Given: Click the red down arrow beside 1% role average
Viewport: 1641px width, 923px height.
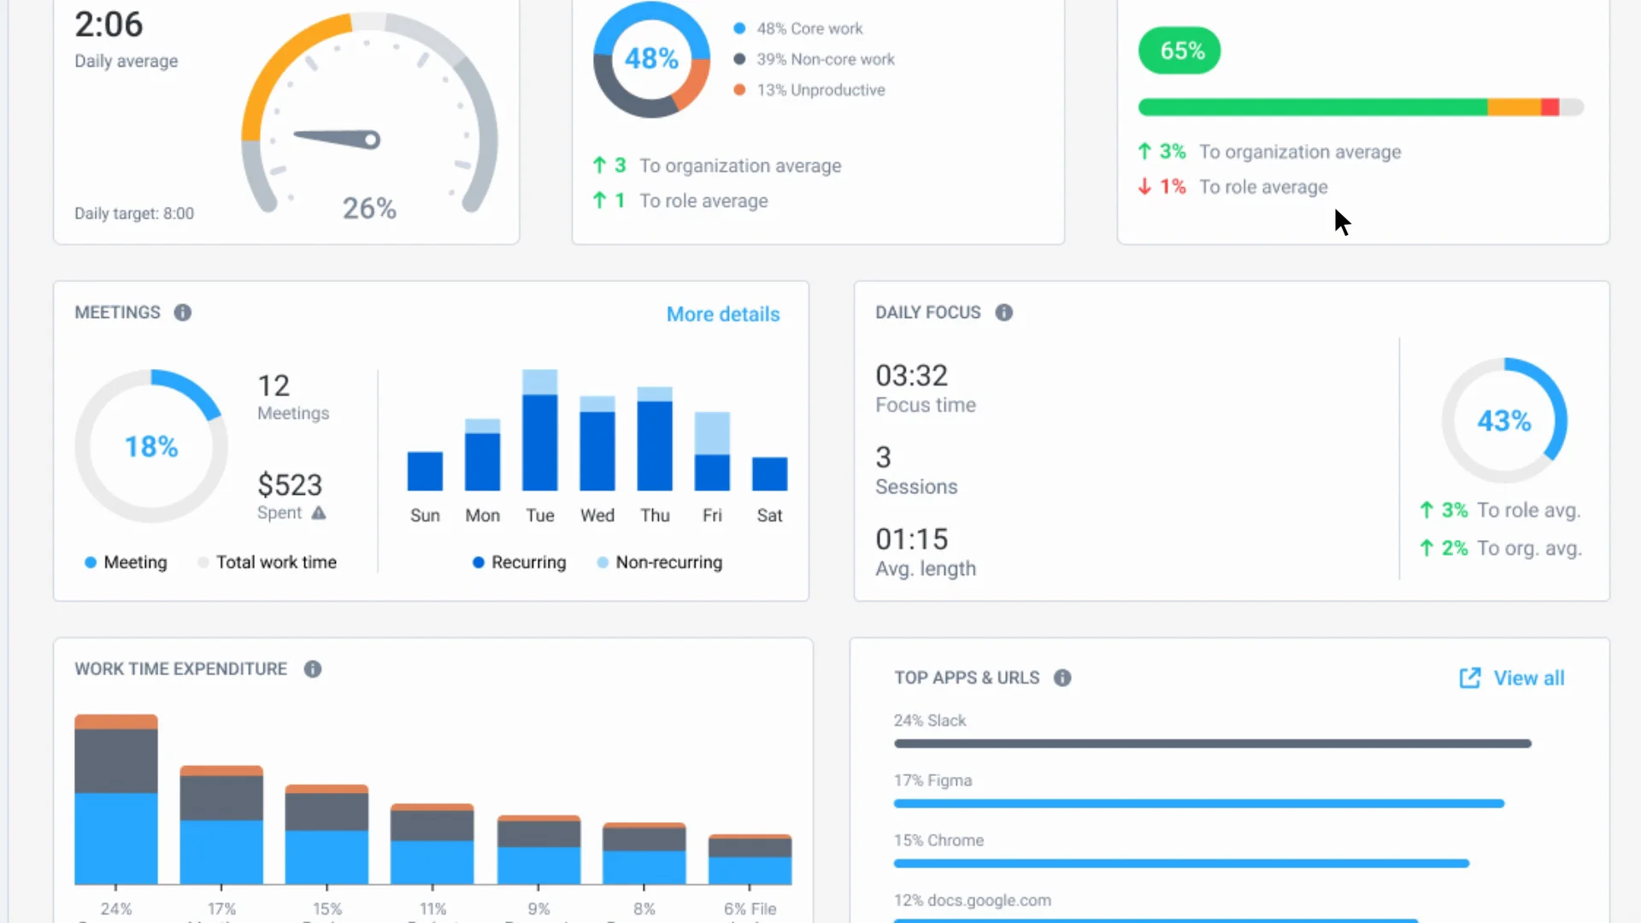Looking at the screenshot, I should [1144, 187].
